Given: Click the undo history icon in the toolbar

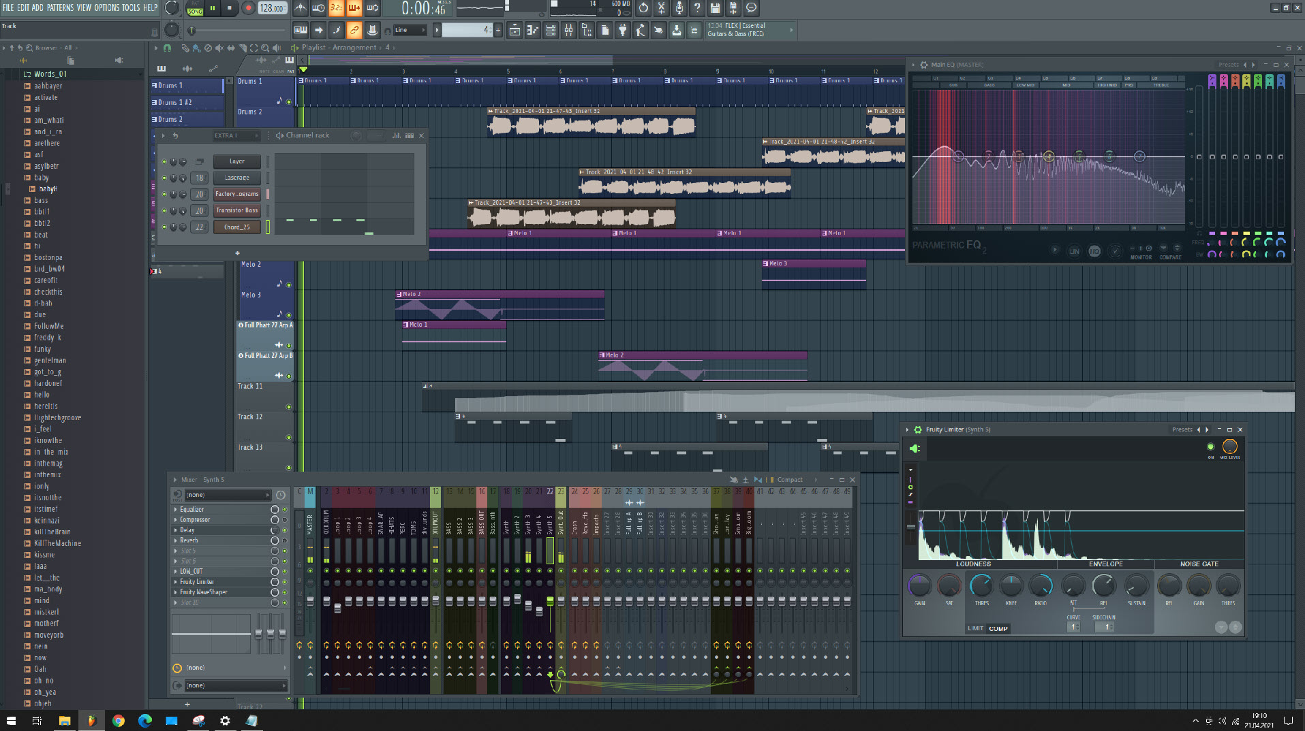Looking at the screenshot, I should (x=643, y=8).
